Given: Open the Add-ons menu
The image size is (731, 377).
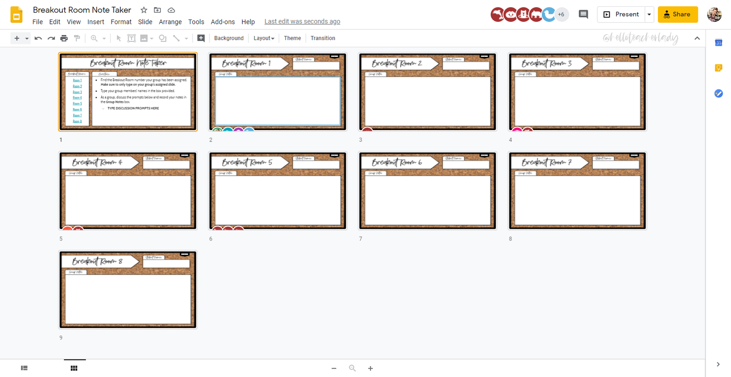Looking at the screenshot, I should tap(223, 21).
